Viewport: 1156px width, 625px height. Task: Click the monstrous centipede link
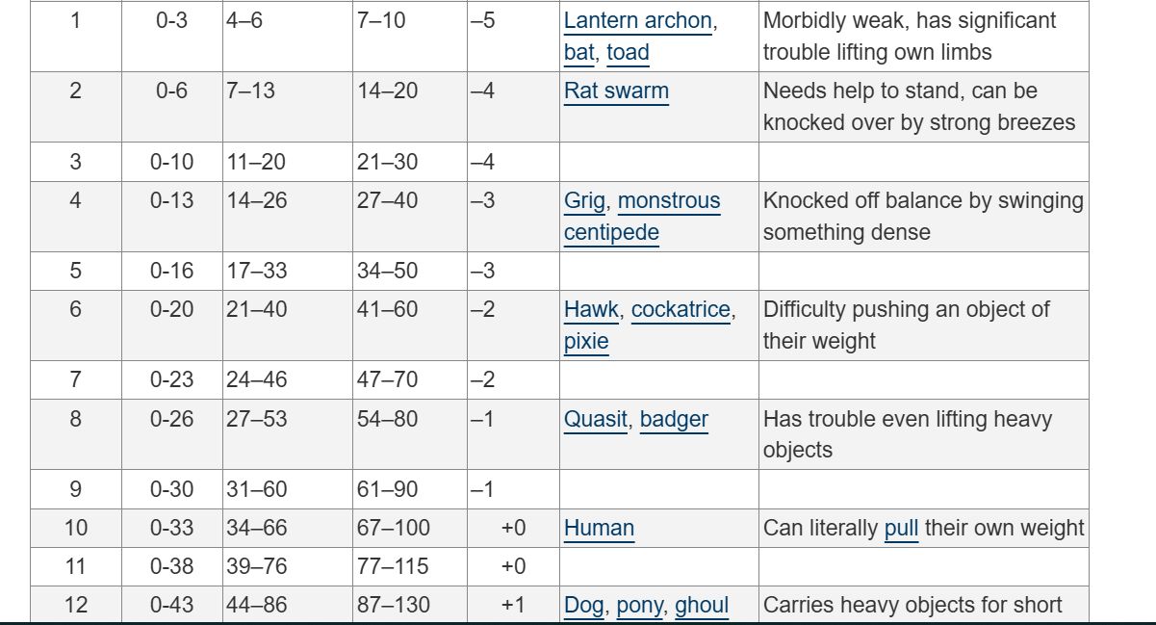642,217
